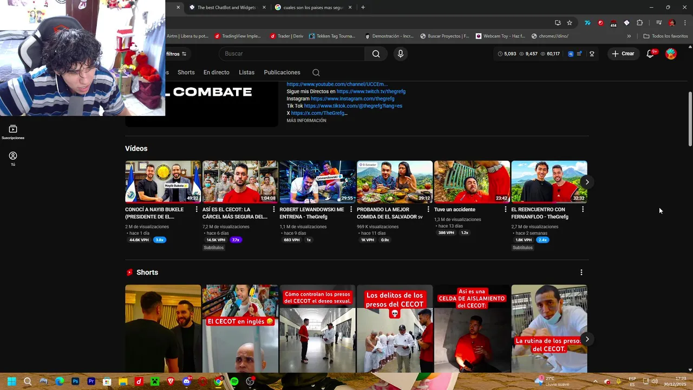Click the vidIQ extension icon in YouTube header
The image size is (693, 390).
coord(571,54)
